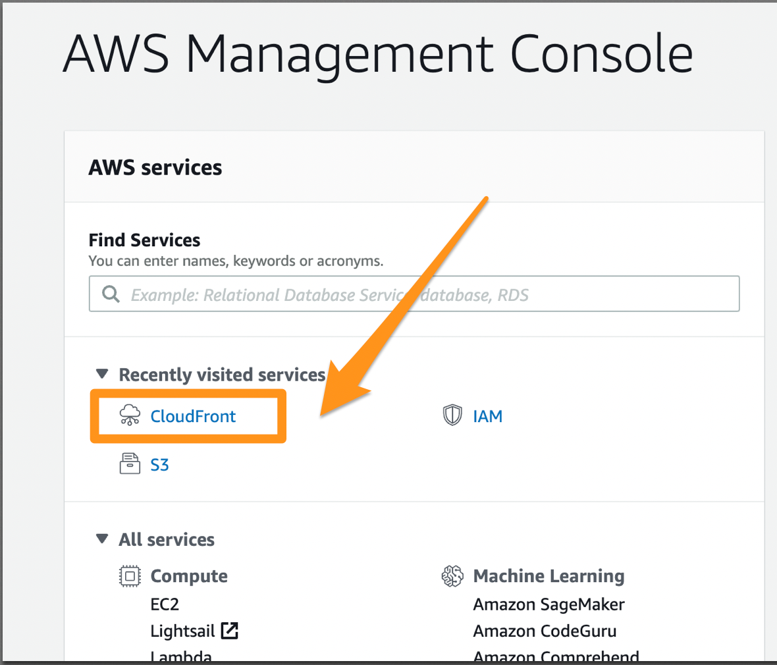
Task: Open the Lightsail service
Action: 182,631
